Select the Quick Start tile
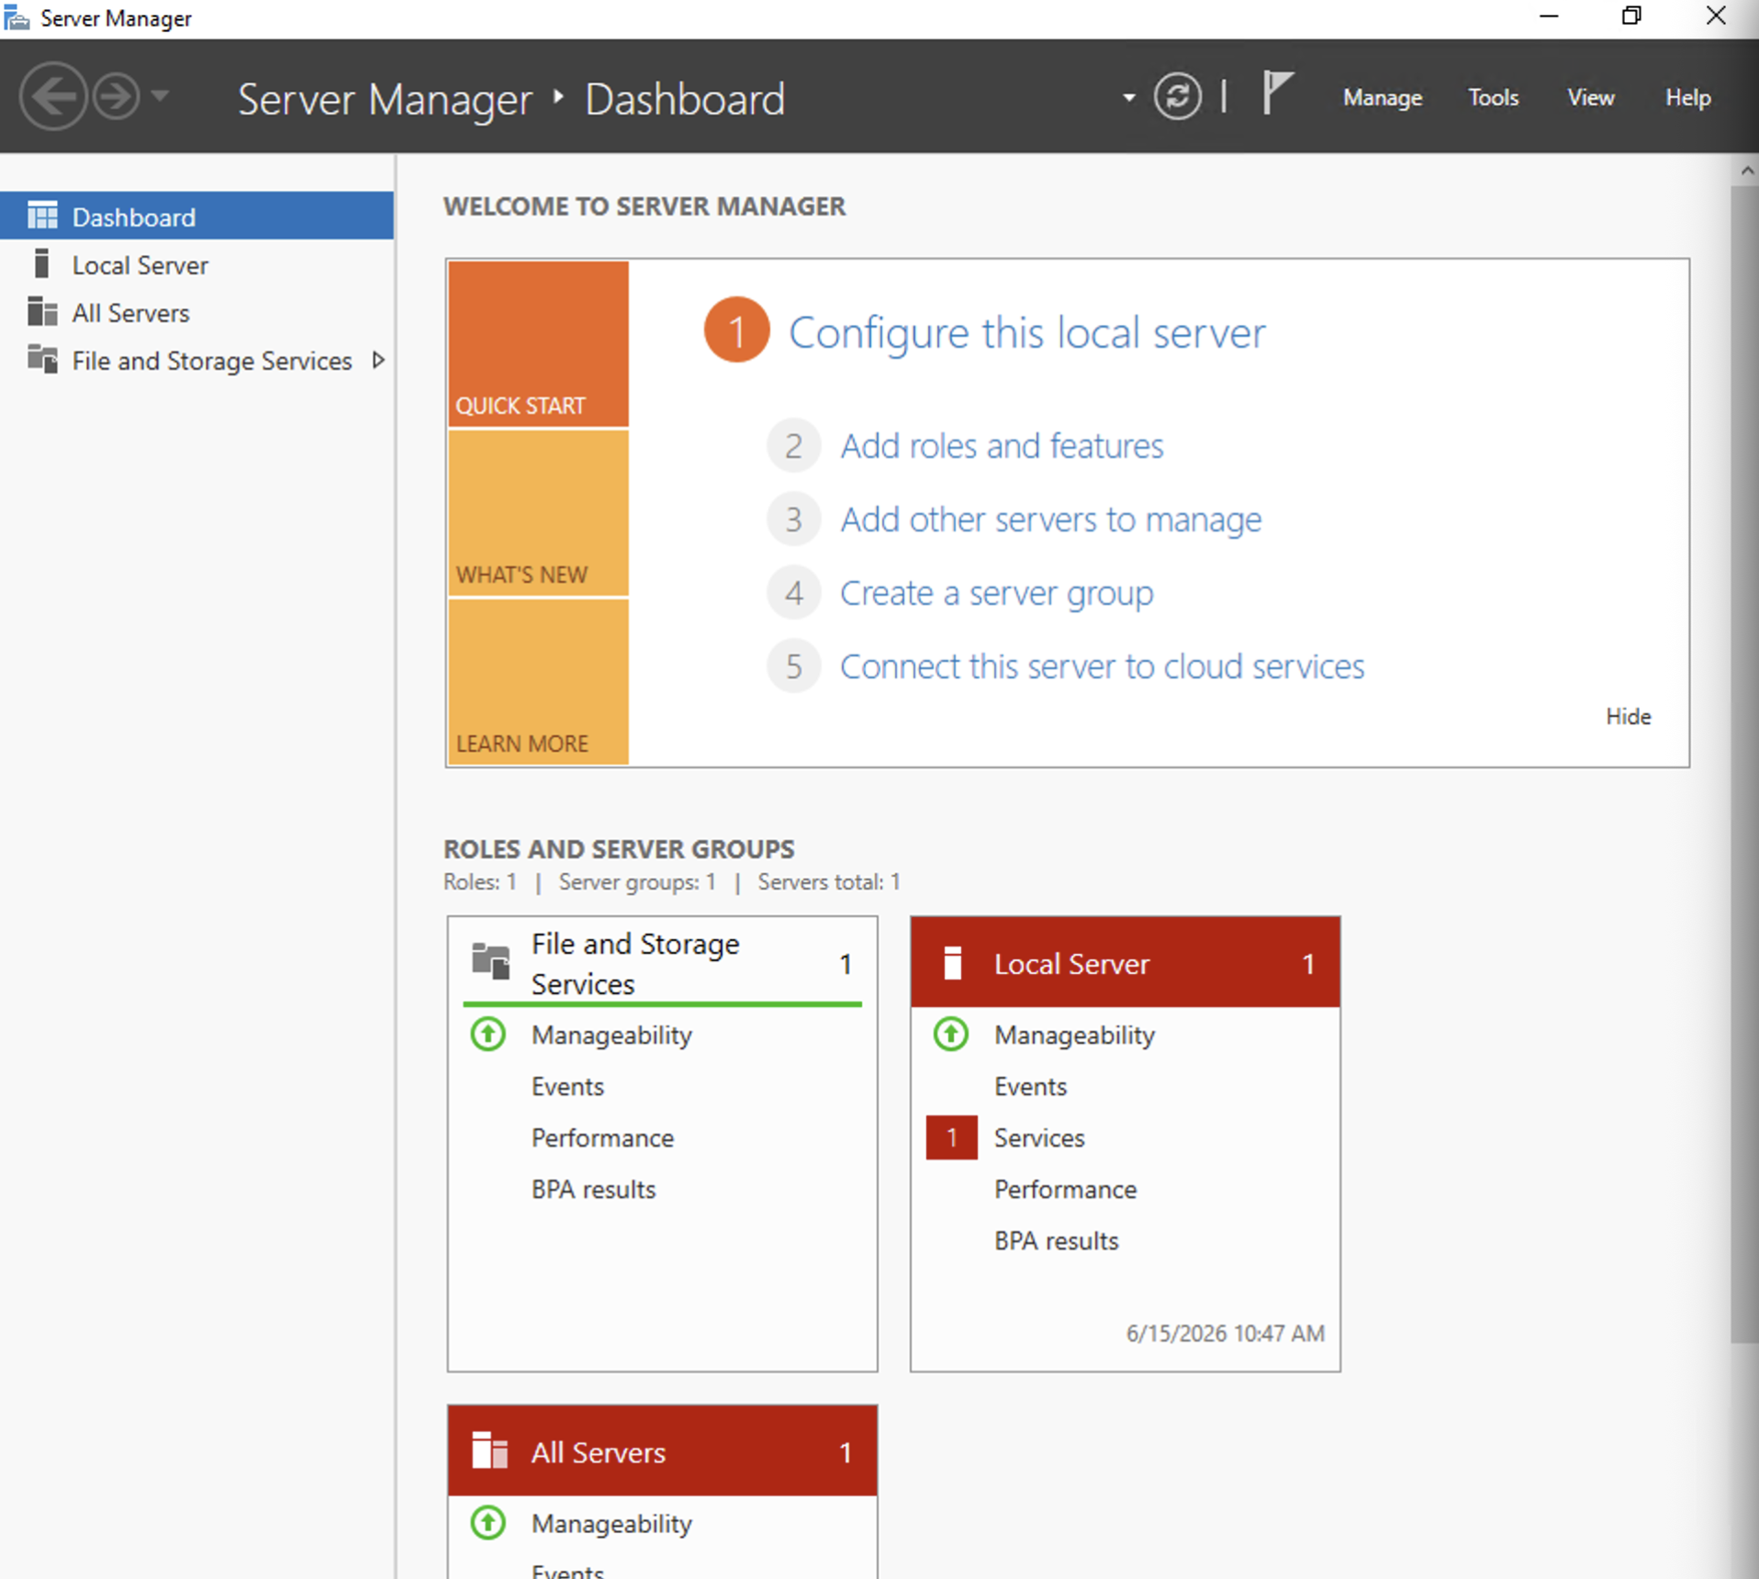Image resolution: width=1759 pixels, height=1579 pixels. (538, 344)
